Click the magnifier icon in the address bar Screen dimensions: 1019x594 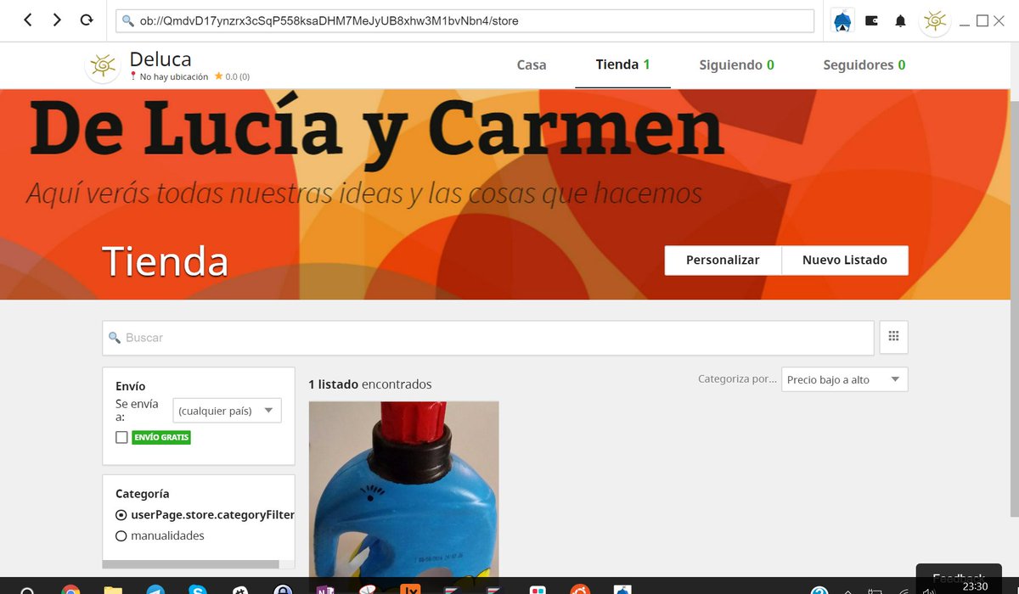coord(127,20)
